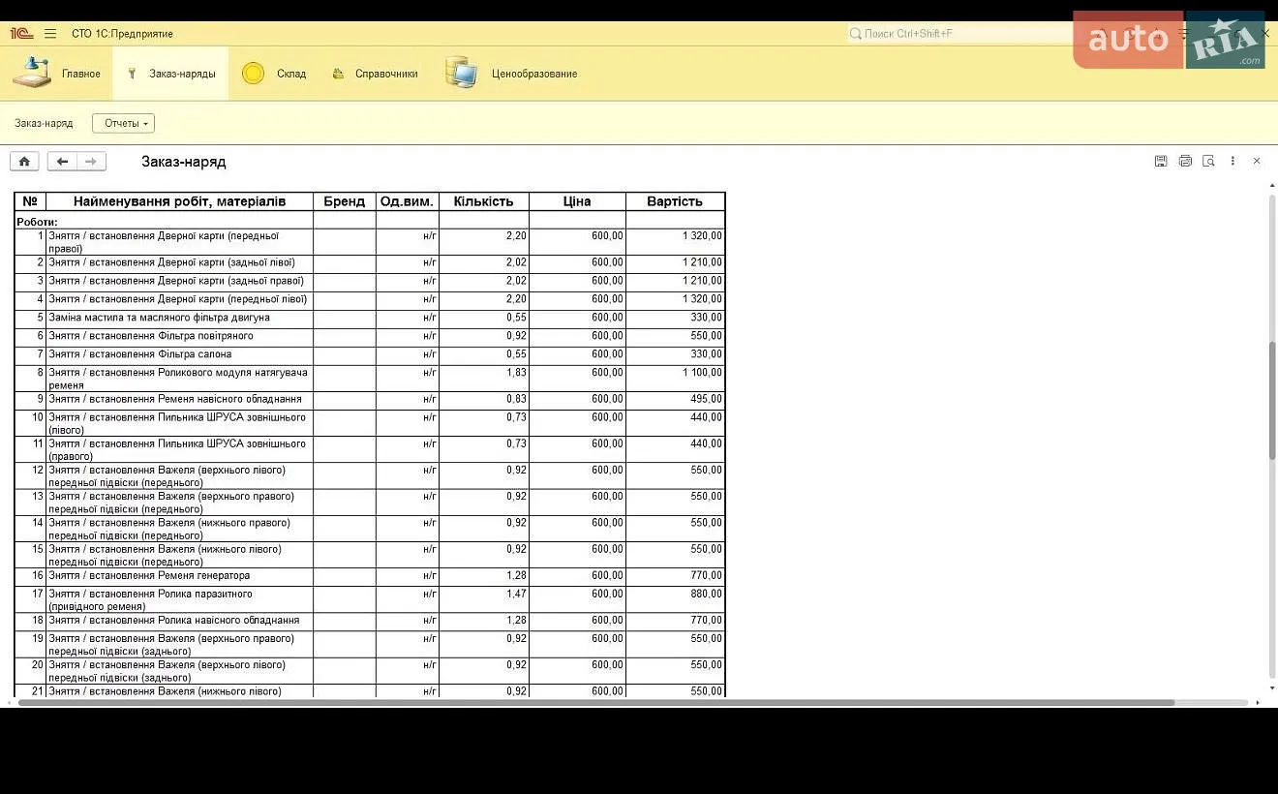Open the Главное section
This screenshot has width=1278, height=794.
[x=57, y=74]
